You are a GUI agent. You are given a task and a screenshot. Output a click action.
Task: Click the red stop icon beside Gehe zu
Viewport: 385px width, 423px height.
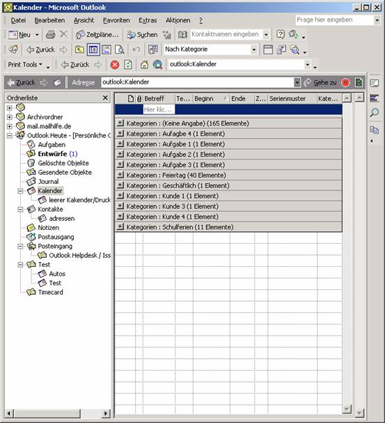346,82
